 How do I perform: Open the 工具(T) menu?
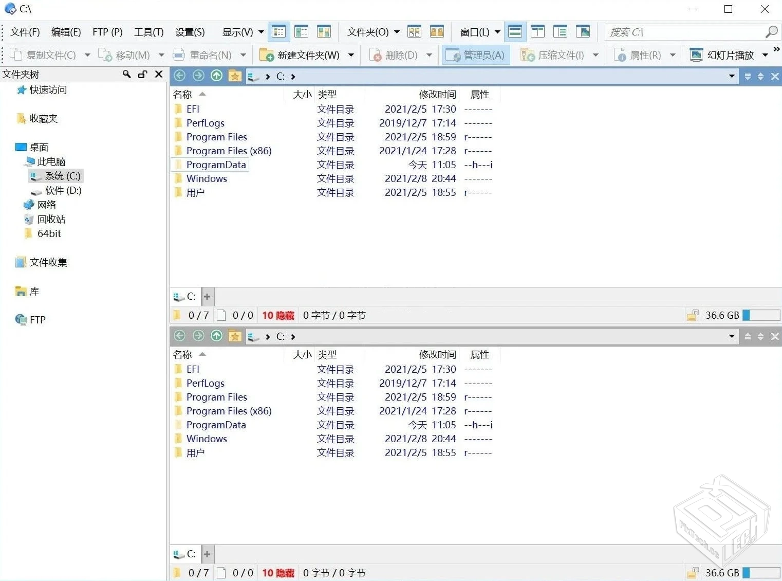148,31
